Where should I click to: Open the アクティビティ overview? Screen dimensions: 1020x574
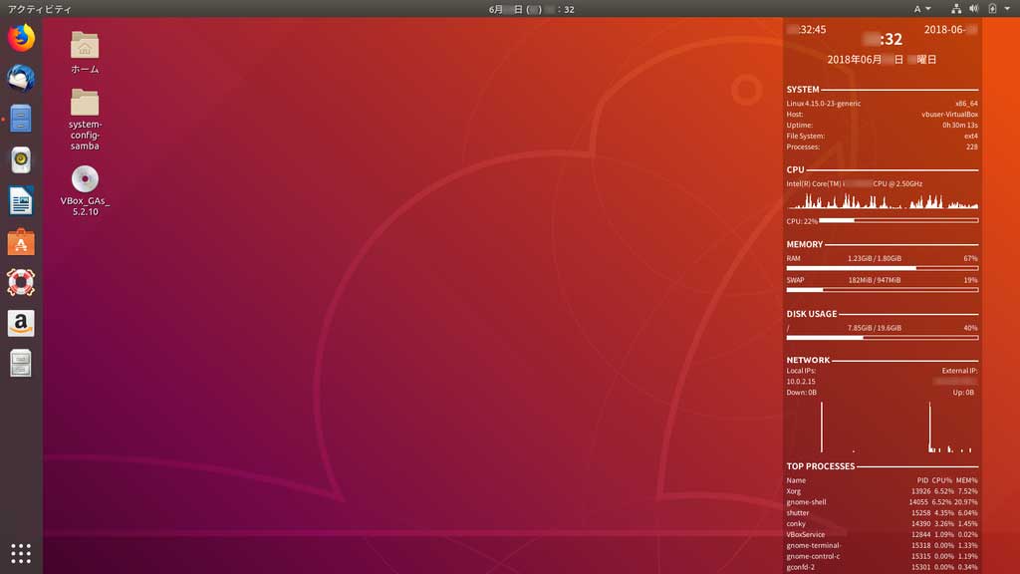tap(40, 9)
